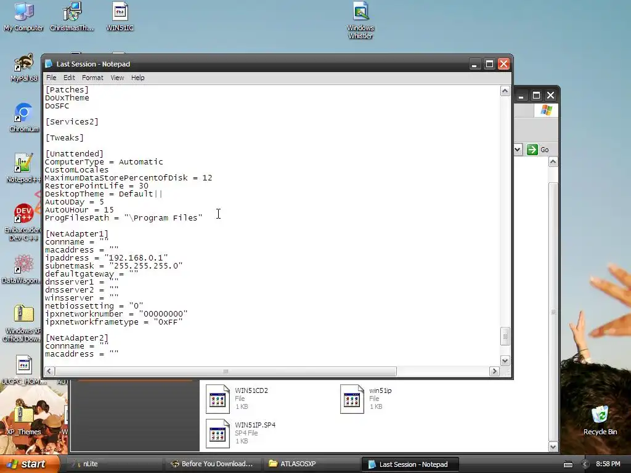
Task: Open Notepad Help menu
Action: pyautogui.click(x=137, y=78)
